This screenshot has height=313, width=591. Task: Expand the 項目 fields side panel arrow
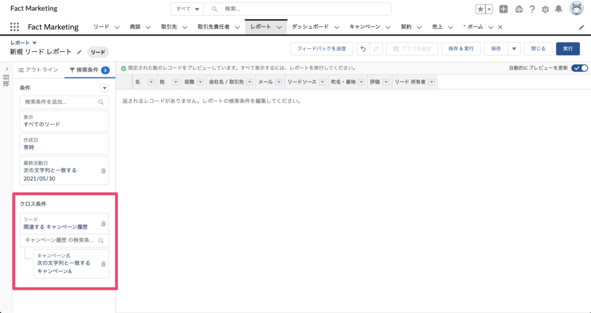coord(7,69)
